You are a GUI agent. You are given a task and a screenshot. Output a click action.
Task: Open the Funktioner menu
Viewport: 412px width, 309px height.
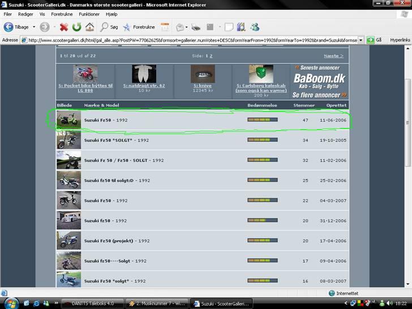pos(89,14)
